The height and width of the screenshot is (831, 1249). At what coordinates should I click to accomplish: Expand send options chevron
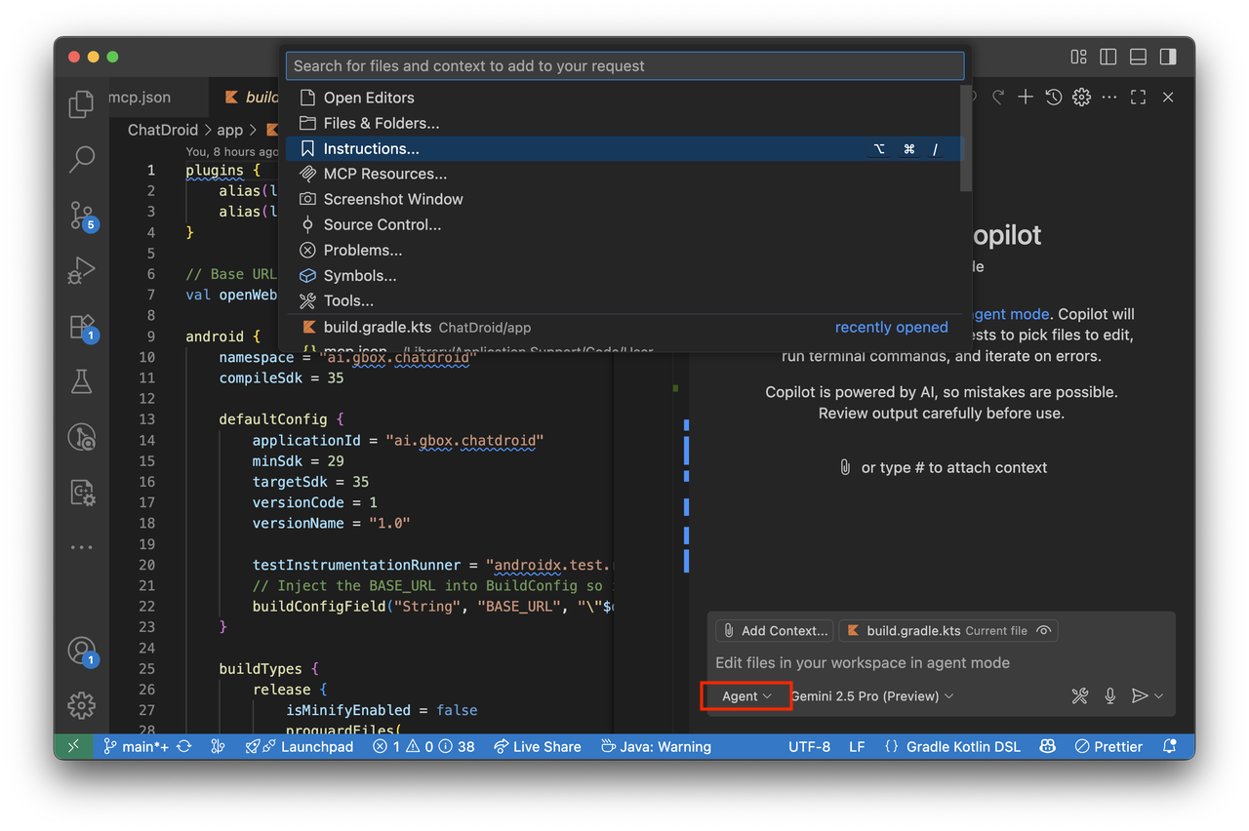(x=1159, y=695)
